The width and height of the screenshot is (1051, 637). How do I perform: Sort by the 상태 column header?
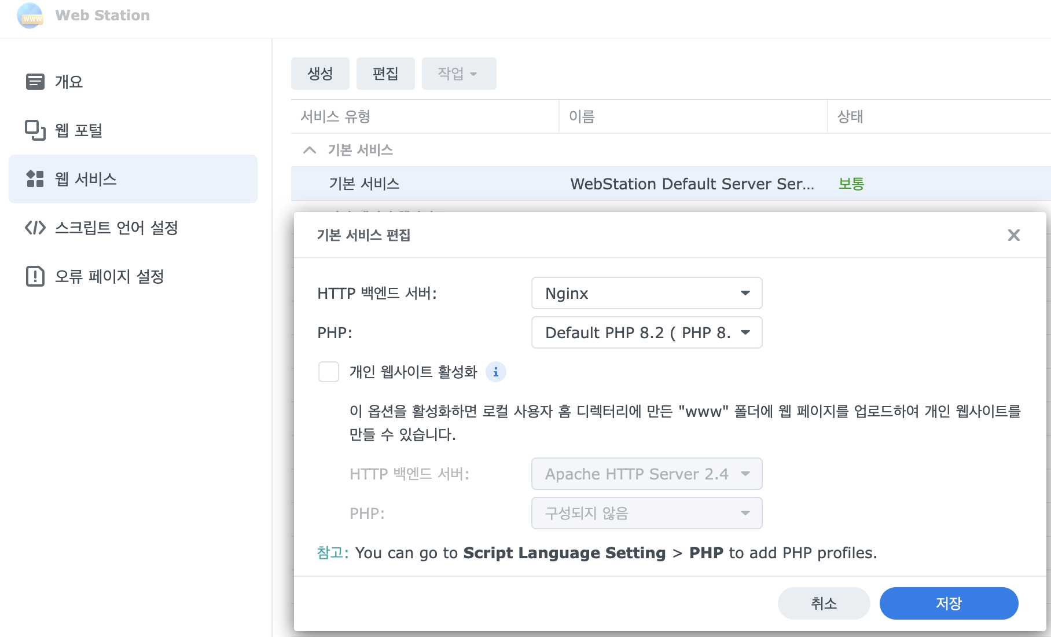point(939,116)
